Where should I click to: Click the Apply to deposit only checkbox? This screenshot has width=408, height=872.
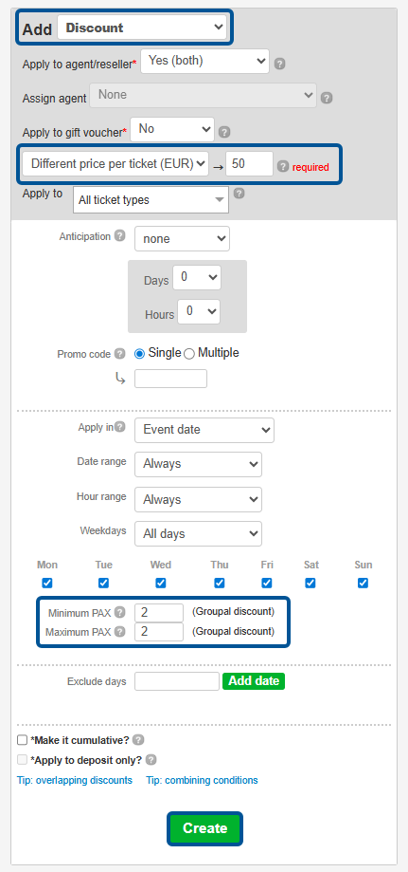pyautogui.click(x=22, y=760)
